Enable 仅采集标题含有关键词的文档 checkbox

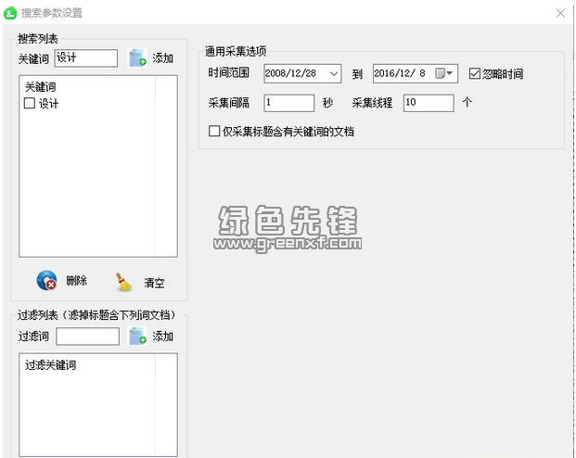[214, 131]
